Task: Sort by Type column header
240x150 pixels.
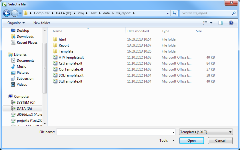Action: pyautogui.click(x=165, y=31)
